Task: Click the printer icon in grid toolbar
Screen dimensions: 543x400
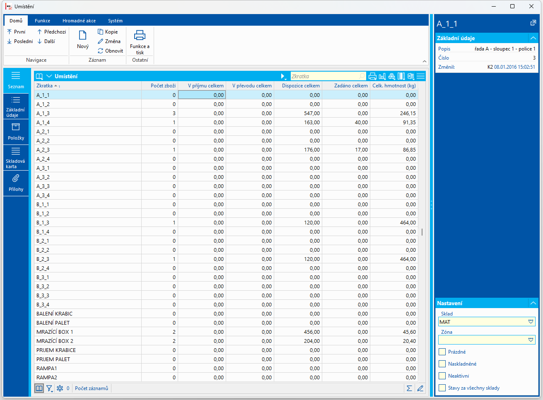Action: coord(372,76)
